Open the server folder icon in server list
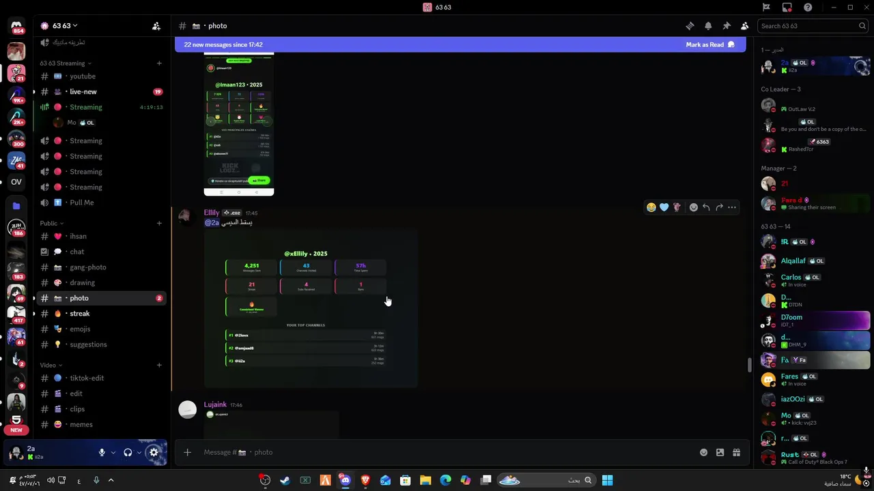Screen dimensions: 874x491 (16, 205)
